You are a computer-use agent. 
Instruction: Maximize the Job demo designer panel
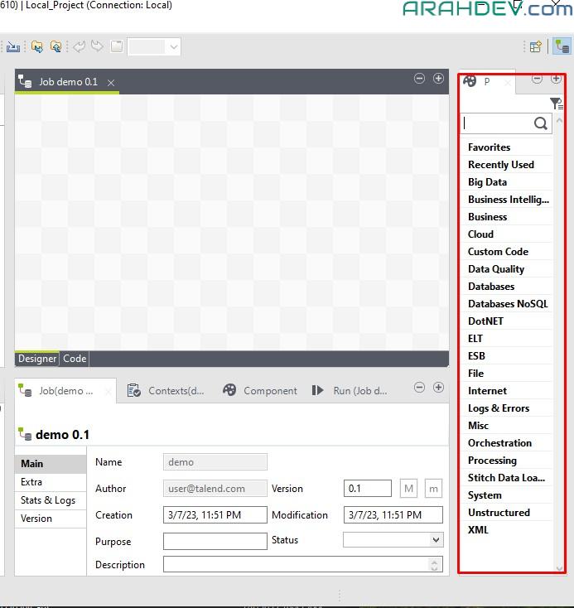[x=439, y=79]
